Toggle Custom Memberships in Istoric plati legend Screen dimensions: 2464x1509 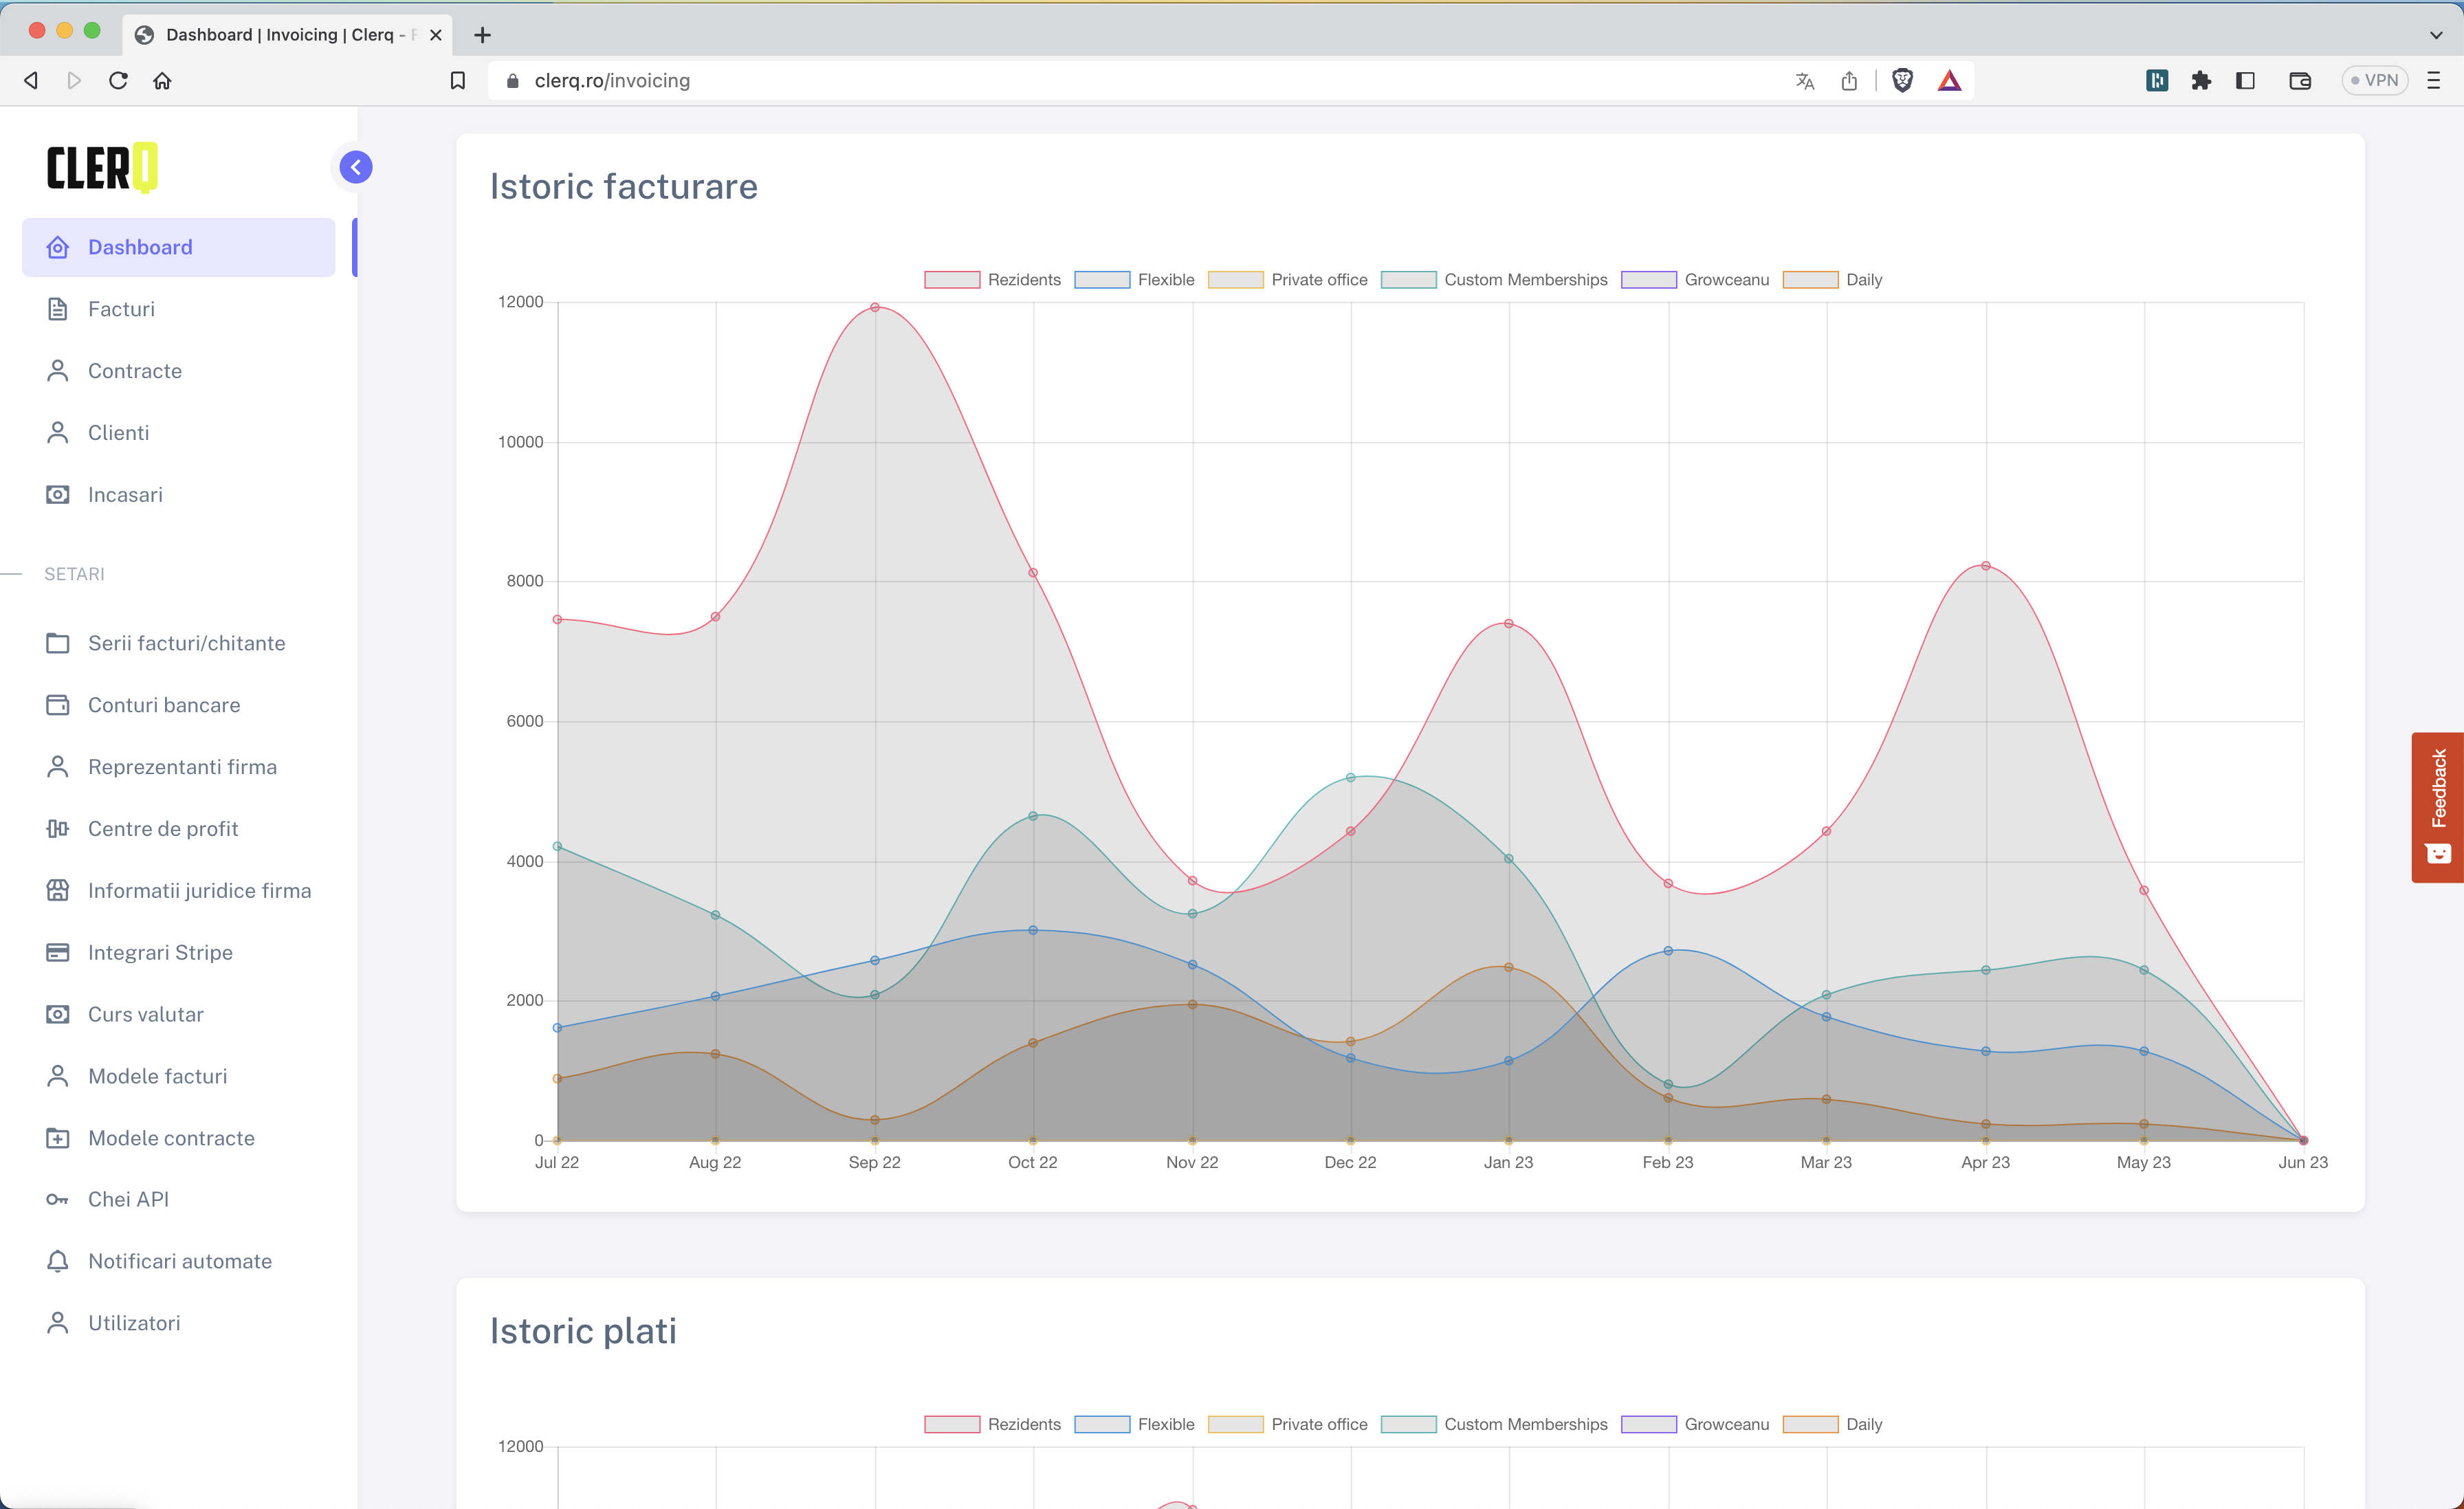coord(1494,1425)
